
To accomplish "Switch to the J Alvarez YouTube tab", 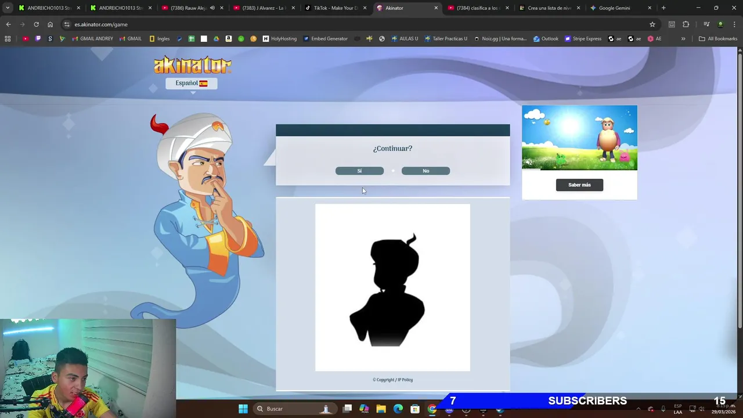I will coord(263,8).
